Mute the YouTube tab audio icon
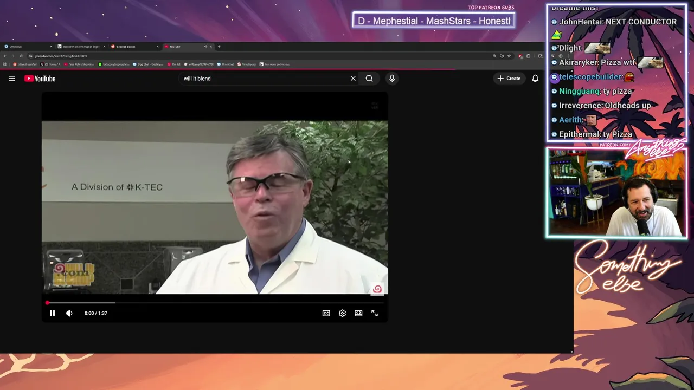Screen dimensions: 694x390 (205, 47)
